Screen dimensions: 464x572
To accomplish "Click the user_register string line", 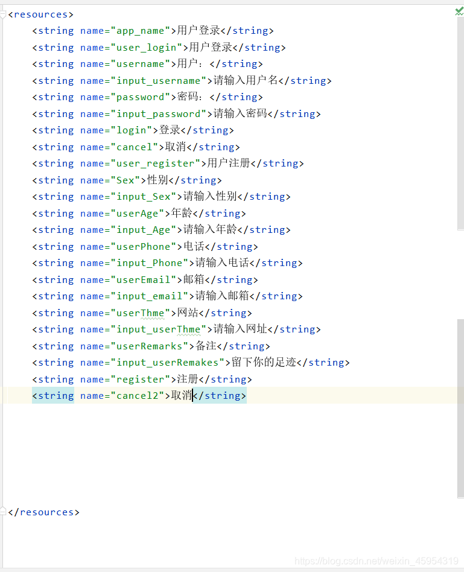I will (x=168, y=164).
